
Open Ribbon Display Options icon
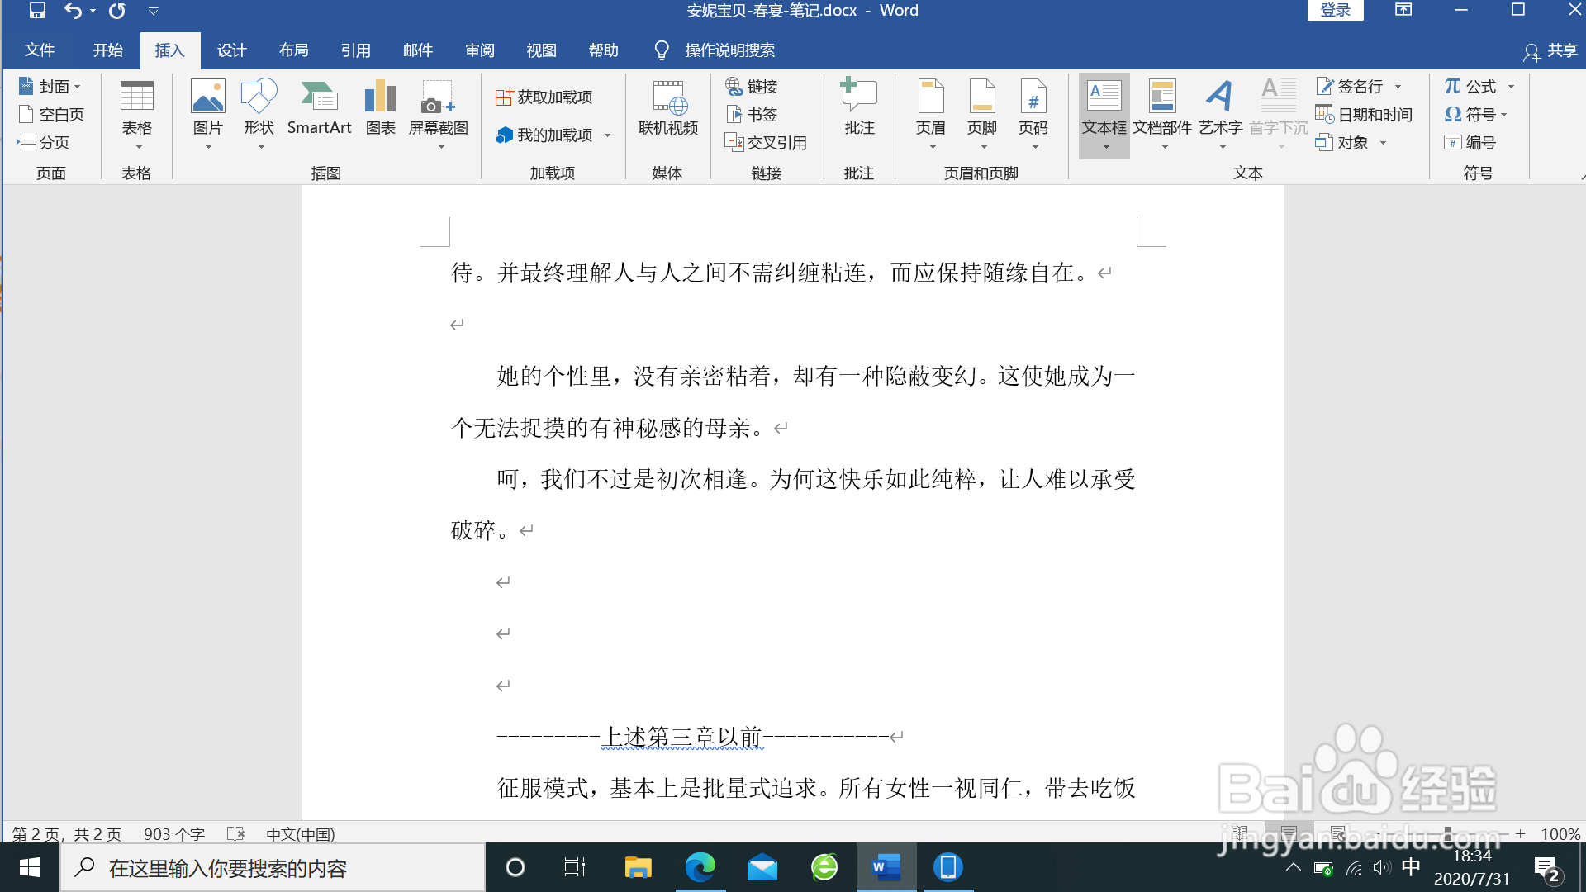pyautogui.click(x=1403, y=10)
